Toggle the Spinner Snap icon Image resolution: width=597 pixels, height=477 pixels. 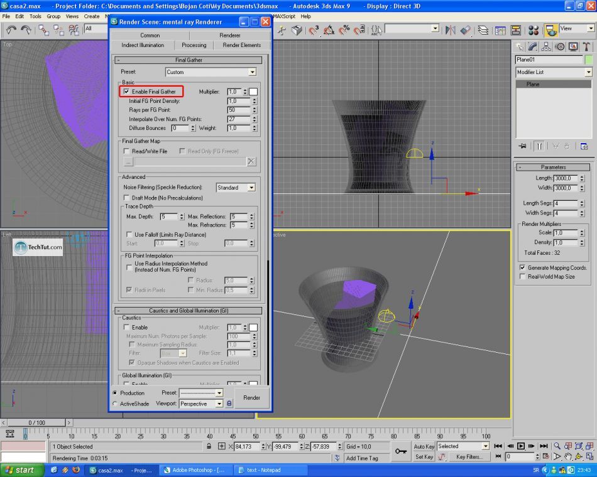point(359,29)
